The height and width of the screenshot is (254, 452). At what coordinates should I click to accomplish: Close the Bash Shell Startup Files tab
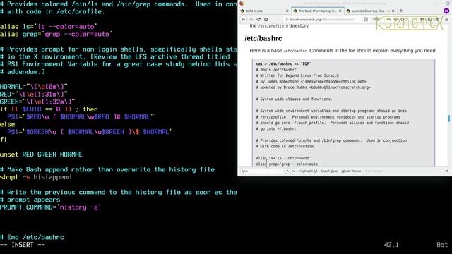[340, 11]
